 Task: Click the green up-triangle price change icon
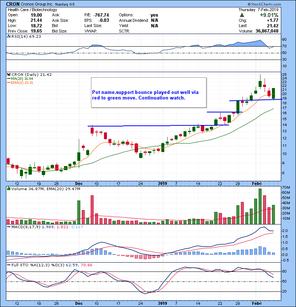242,15
